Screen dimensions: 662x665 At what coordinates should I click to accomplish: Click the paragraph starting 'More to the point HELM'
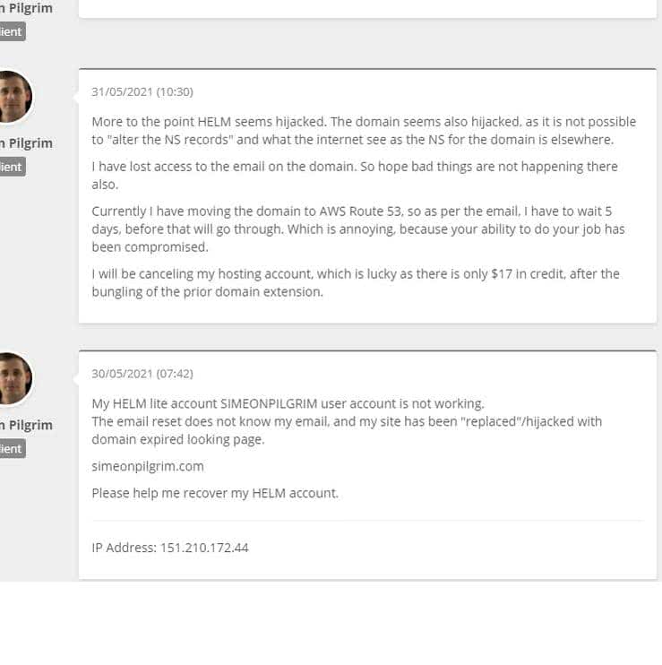(364, 131)
